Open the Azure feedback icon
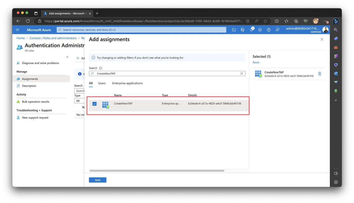Screen dimensions: 354x203 [x=277, y=30]
